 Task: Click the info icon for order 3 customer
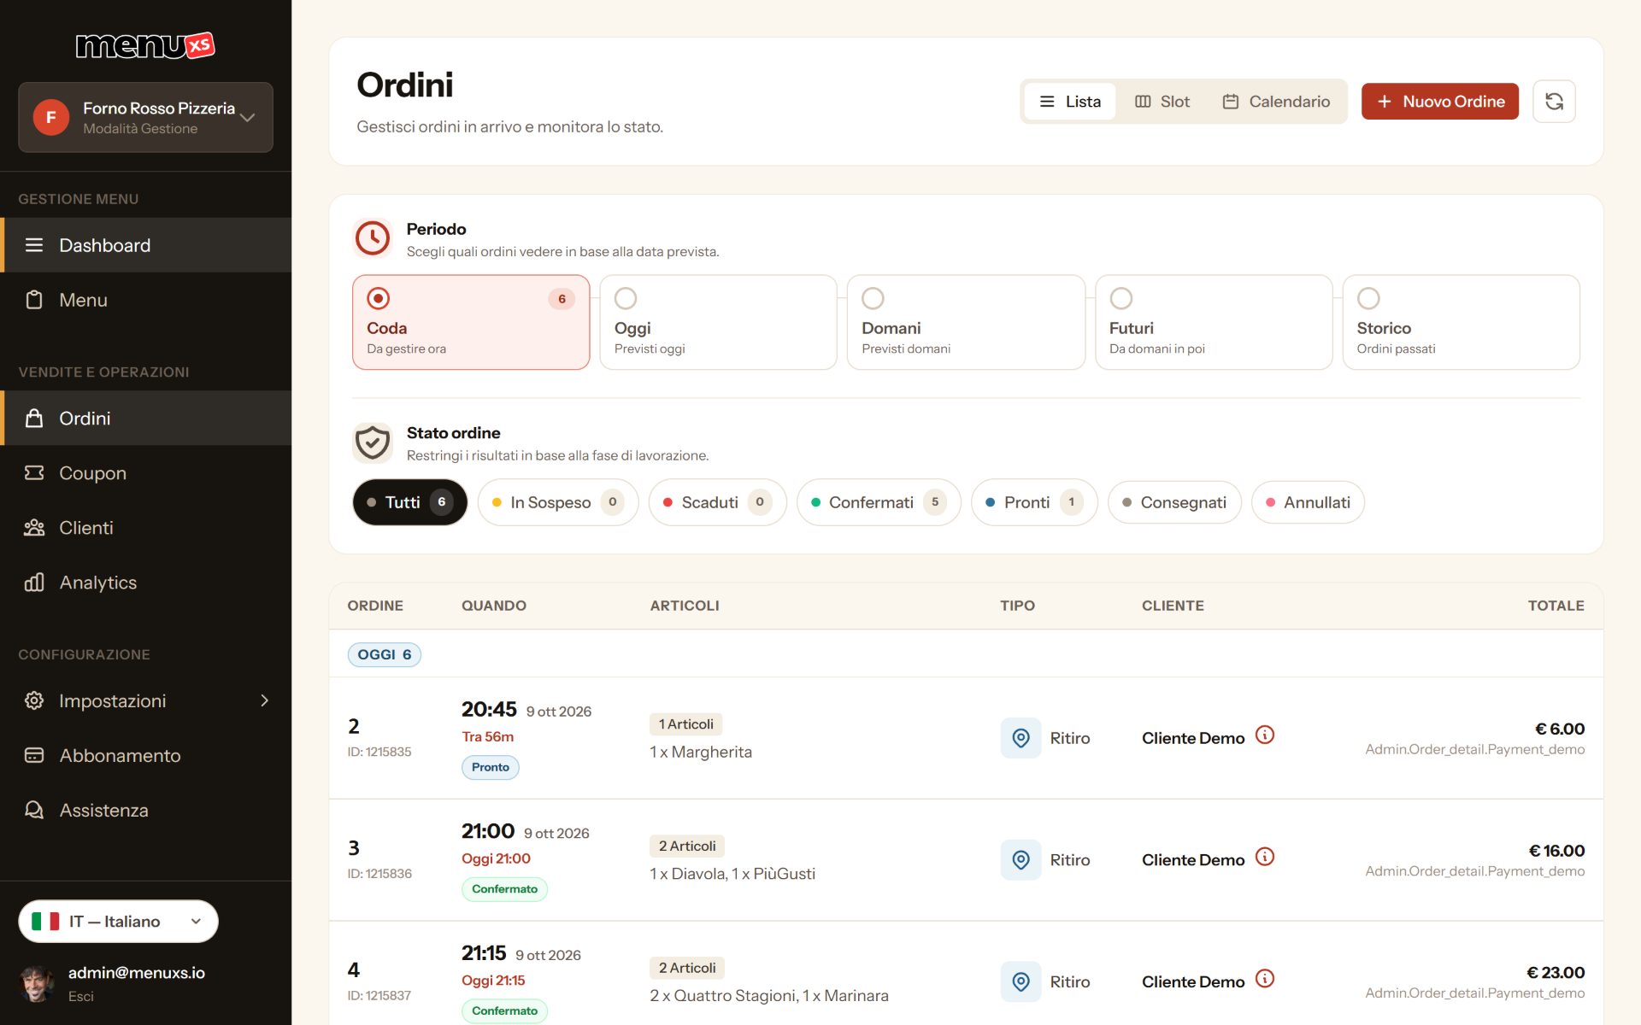[1265, 857]
